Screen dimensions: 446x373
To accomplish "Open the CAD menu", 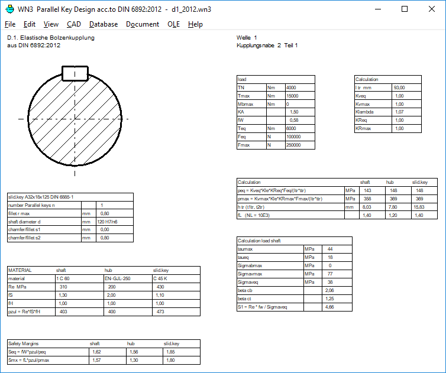I will pos(74,24).
